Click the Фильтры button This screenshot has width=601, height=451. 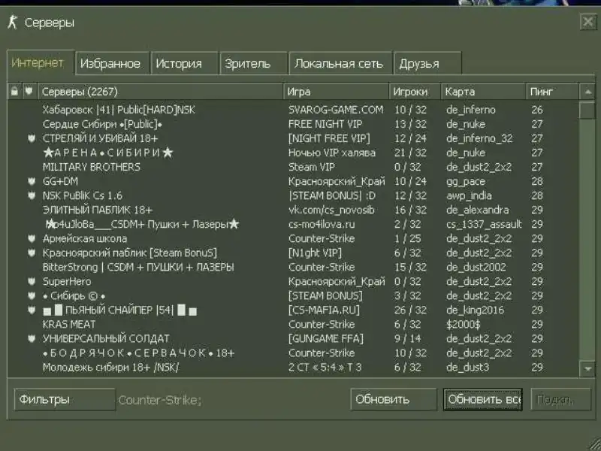(65, 400)
